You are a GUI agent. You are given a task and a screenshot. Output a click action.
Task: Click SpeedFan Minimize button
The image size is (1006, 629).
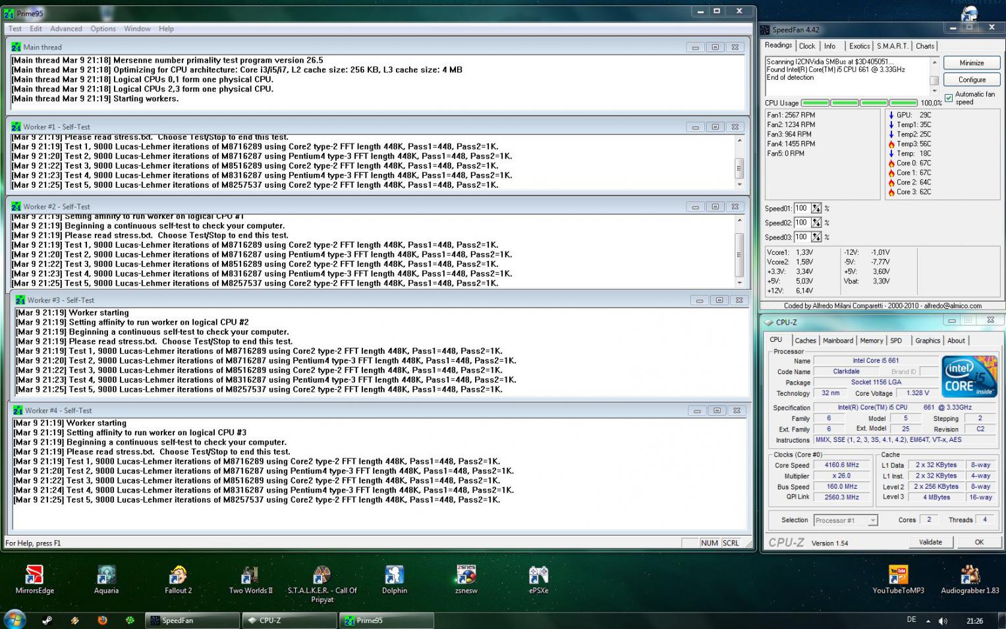pyautogui.click(x=972, y=63)
